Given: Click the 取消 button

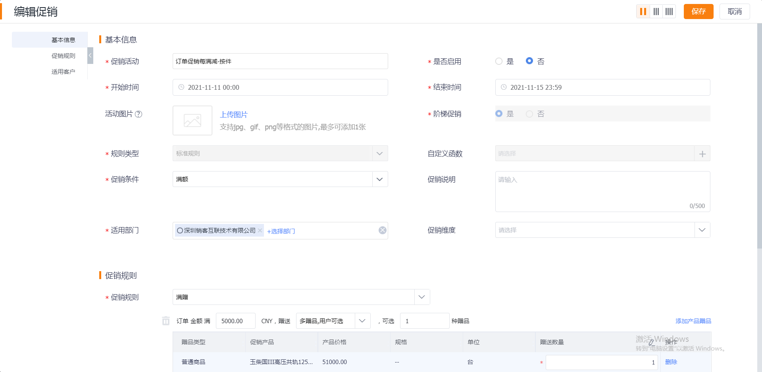Looking at the screenshot, I should pyautogui.click(x=735, y=12).
